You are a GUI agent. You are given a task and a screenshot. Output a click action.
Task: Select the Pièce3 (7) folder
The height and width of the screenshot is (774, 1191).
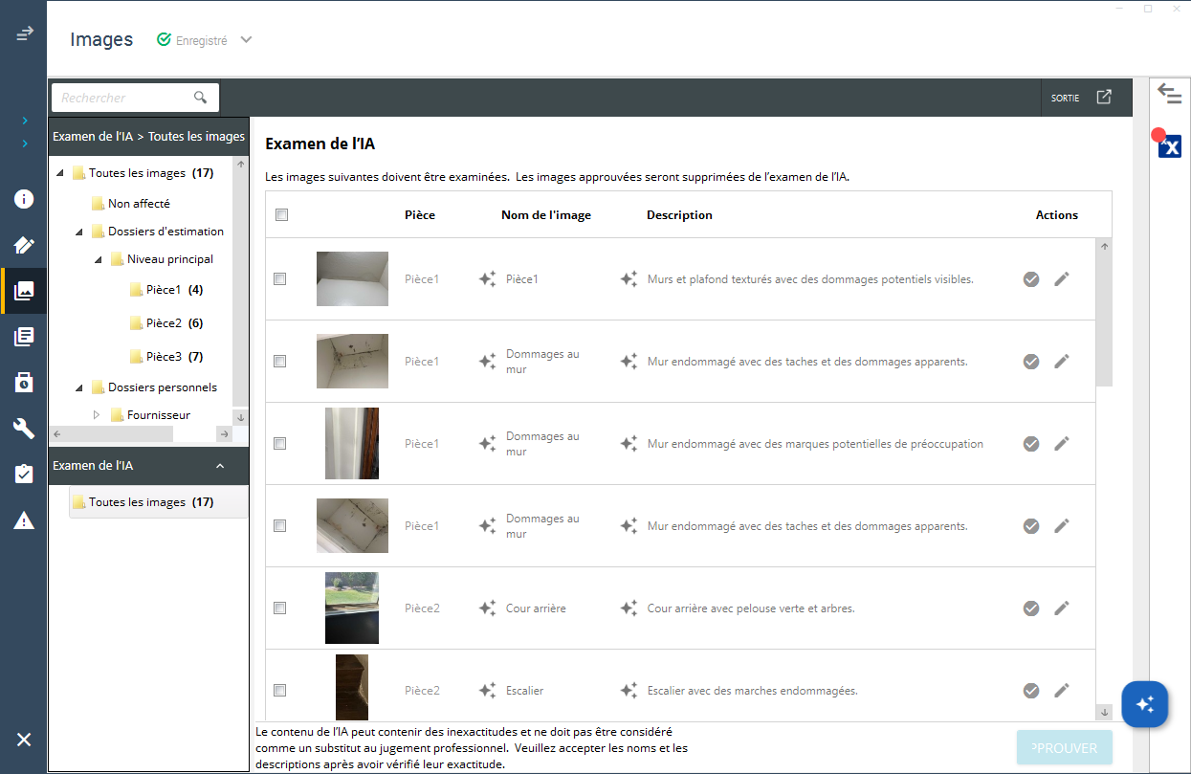(165, 357)
